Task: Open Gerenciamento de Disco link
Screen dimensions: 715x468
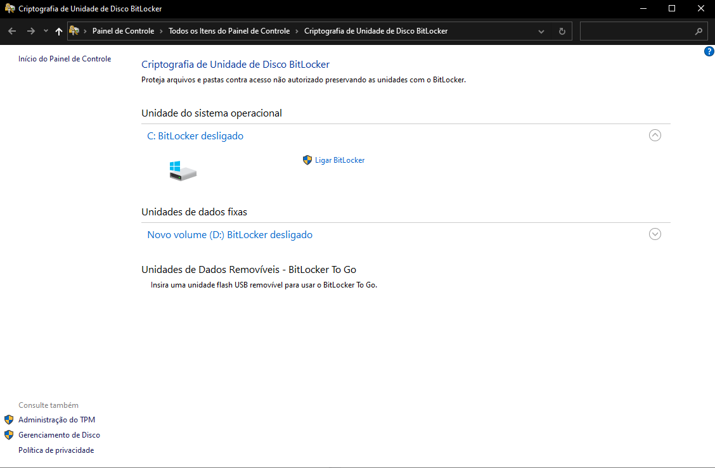Action: click(x=60, y=434)
